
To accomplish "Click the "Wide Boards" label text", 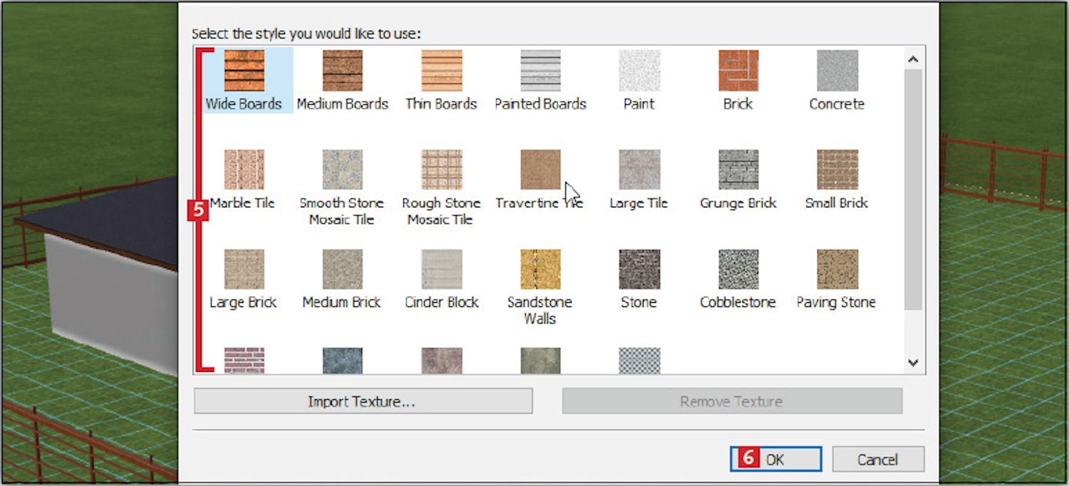I will pyautogui.click(x=244, y=104).
